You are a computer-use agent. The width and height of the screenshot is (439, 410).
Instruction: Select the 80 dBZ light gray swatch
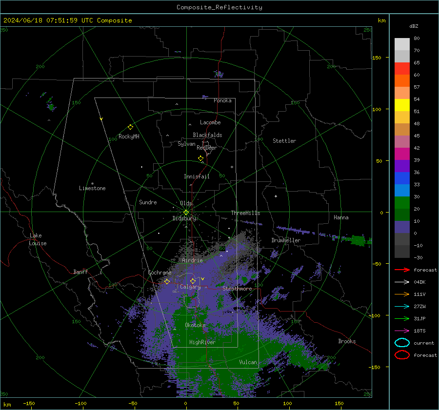(x=402, y=44)
